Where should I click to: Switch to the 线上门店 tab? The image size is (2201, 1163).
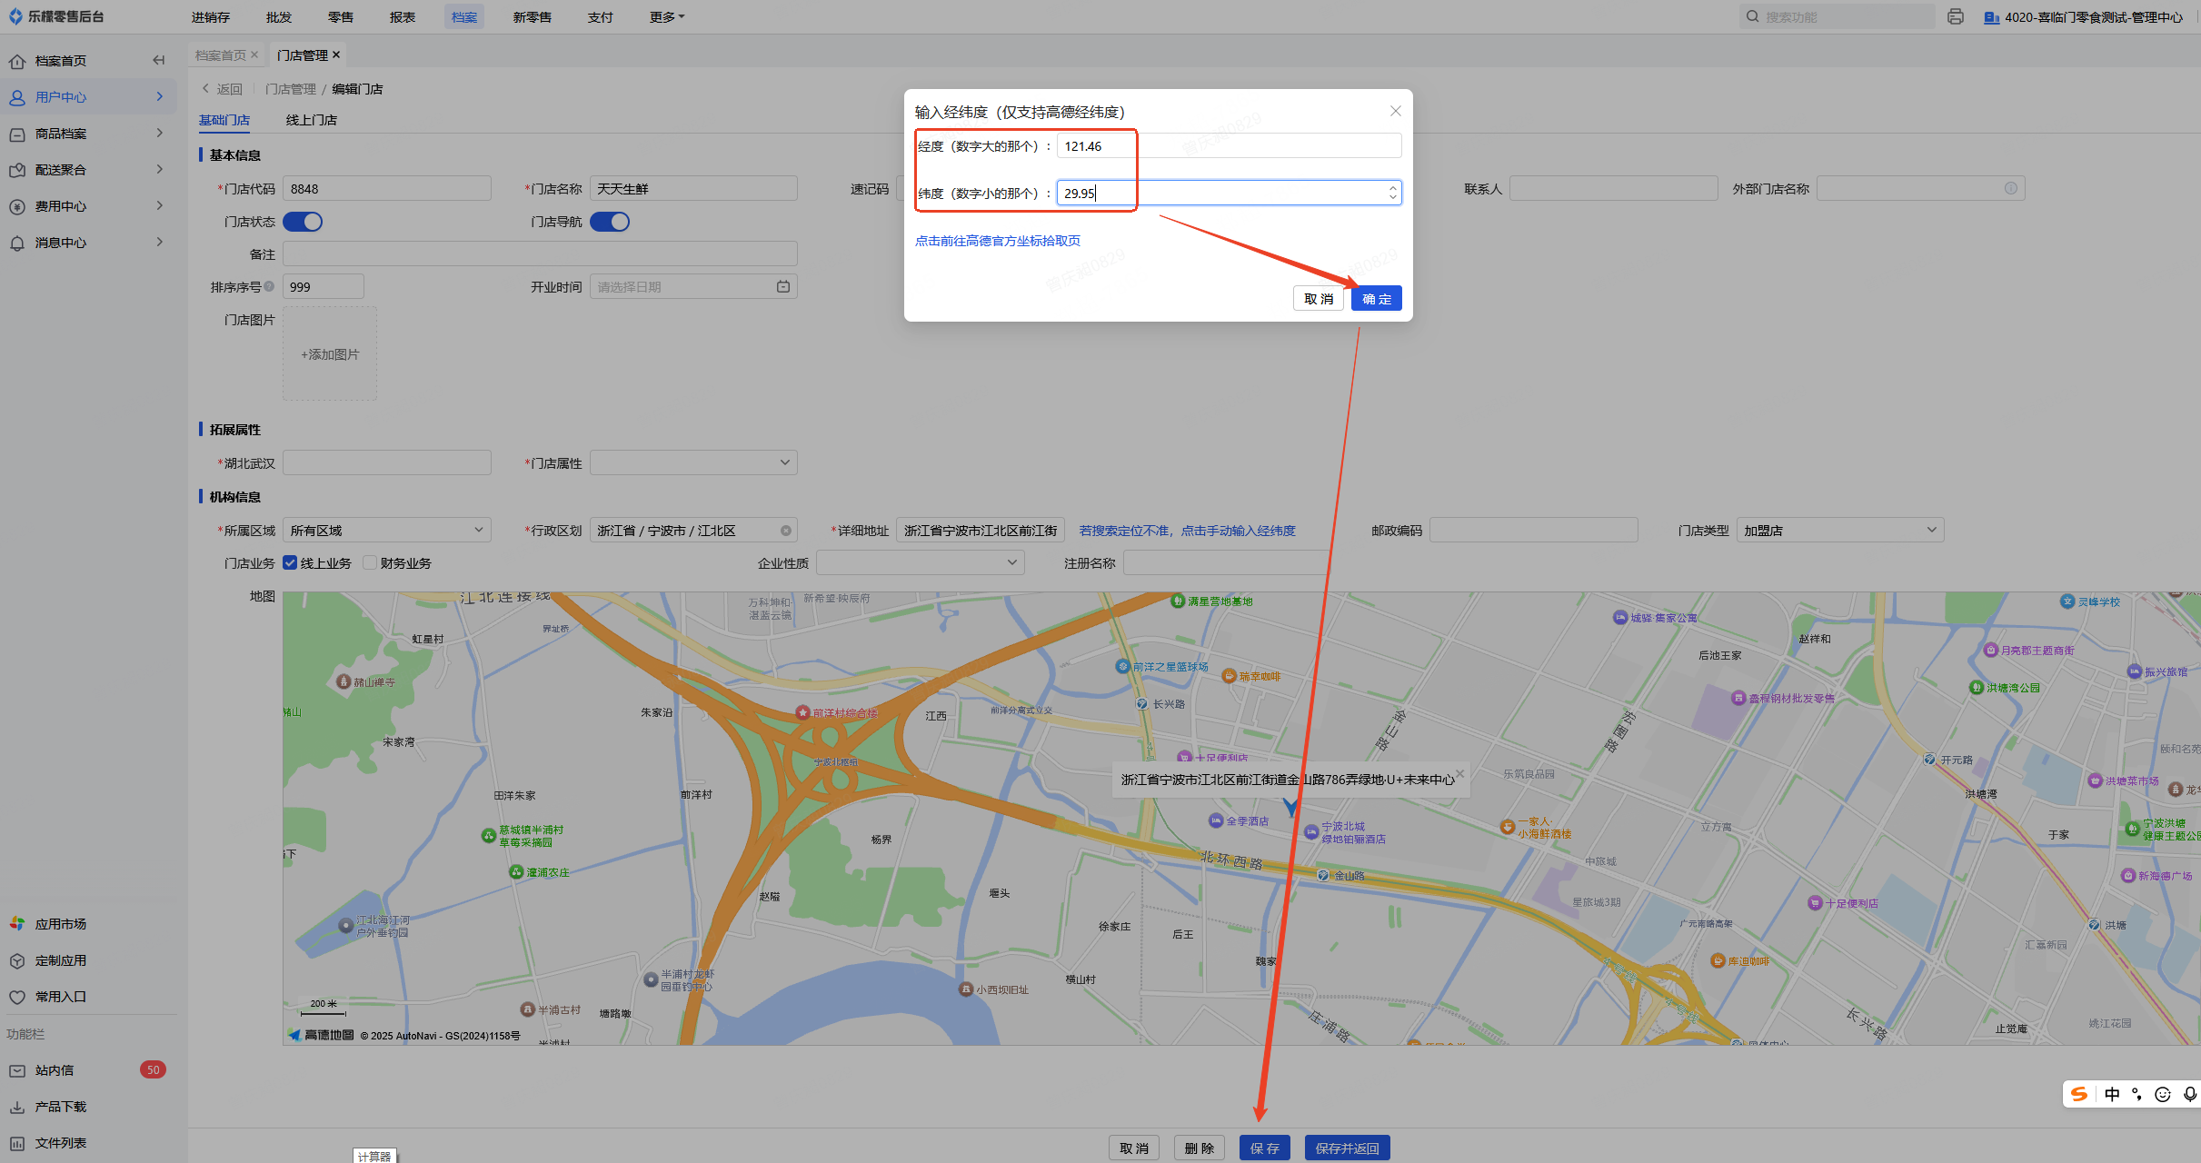click(311, 120)
